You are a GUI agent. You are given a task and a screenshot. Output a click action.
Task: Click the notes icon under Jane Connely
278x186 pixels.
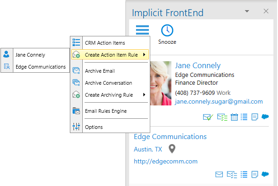pyautogui.click(x=255, y=117)
